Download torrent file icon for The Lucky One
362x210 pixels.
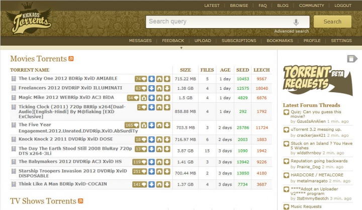167,79
